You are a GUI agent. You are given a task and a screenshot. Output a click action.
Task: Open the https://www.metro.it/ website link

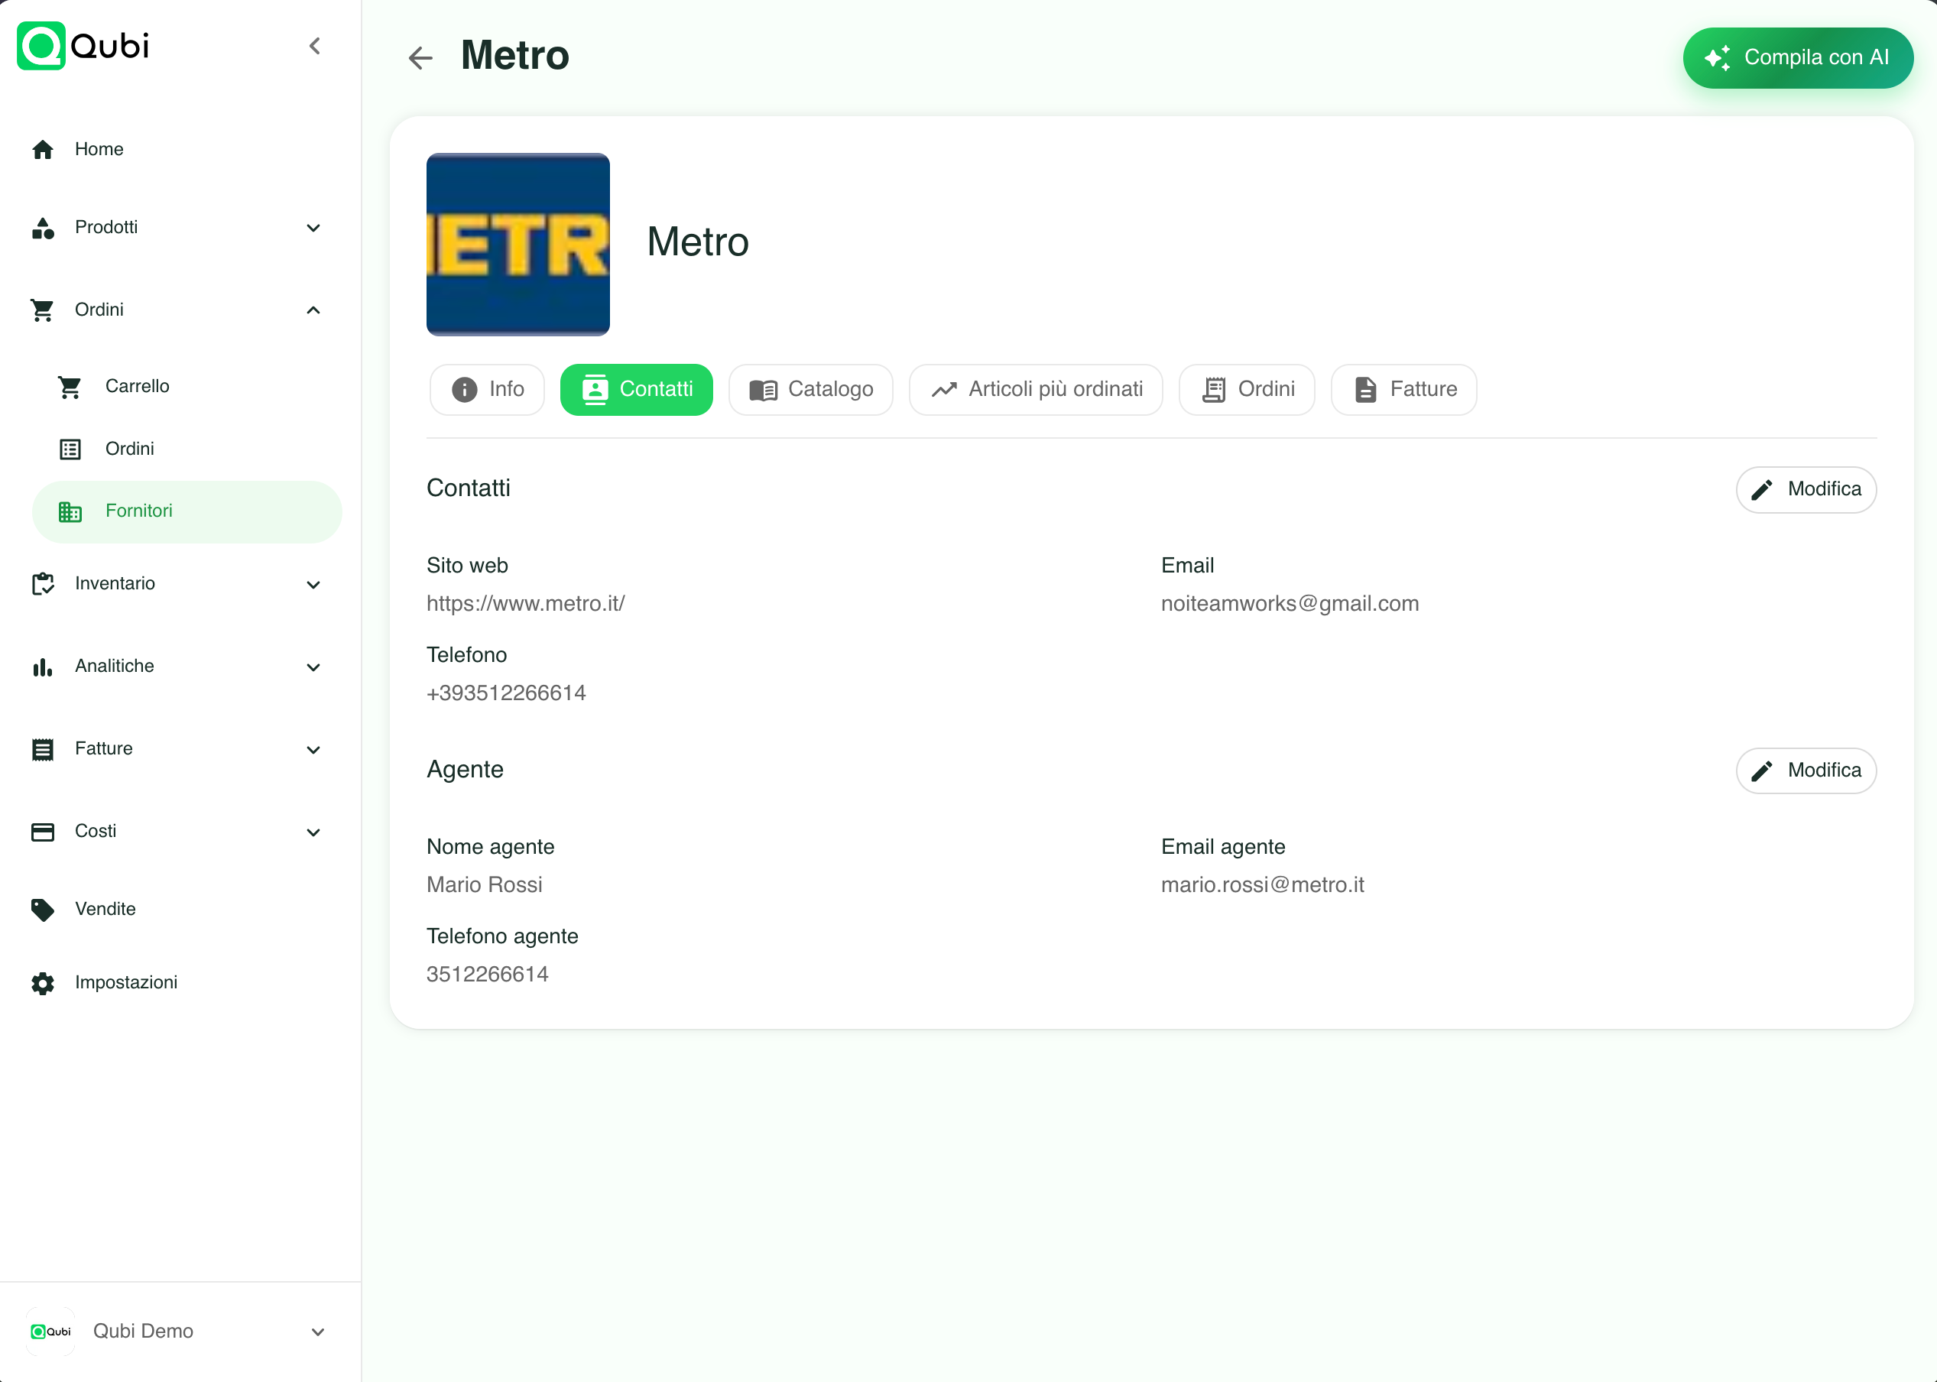pyautogui.click(x=526, y=604)
